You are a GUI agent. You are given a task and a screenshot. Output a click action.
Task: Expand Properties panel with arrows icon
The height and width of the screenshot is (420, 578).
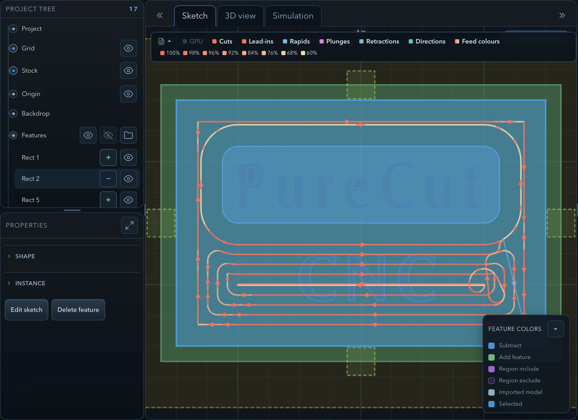click(130, 225)
